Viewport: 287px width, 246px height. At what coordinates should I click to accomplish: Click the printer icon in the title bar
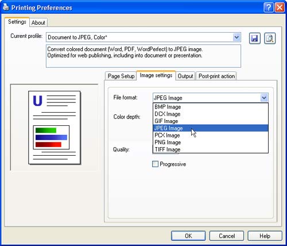[6, 7]
